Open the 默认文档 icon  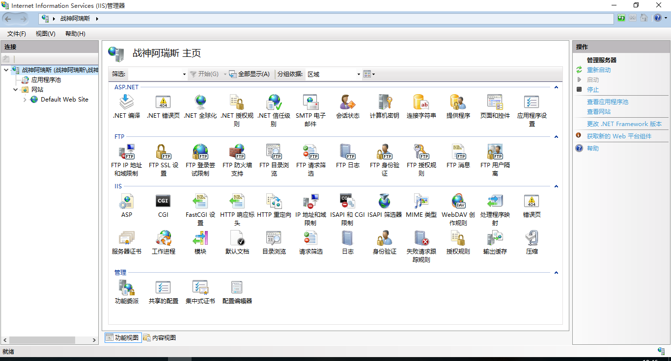[237, 238]
